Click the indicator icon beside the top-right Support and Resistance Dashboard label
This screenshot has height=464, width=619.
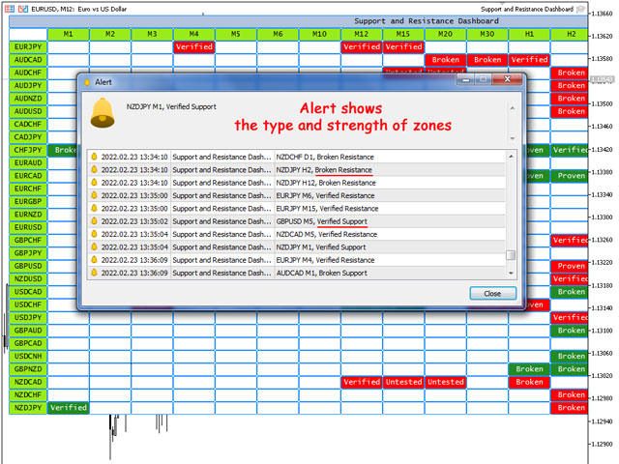coord(580,9)
